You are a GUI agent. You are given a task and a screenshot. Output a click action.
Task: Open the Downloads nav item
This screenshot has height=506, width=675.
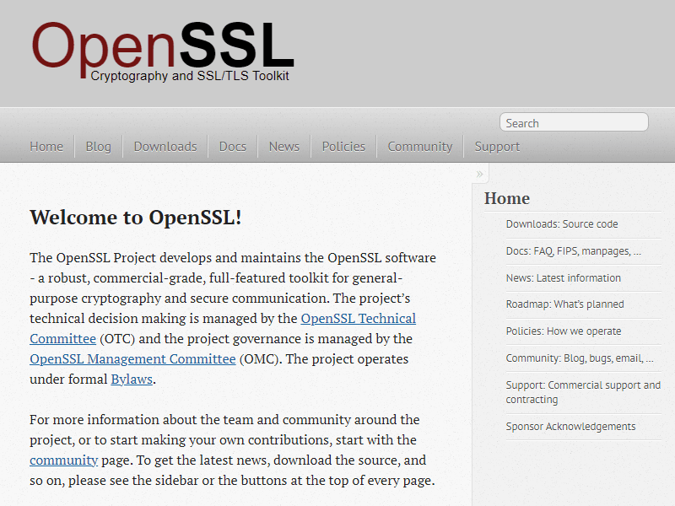(x=165, y=147)
